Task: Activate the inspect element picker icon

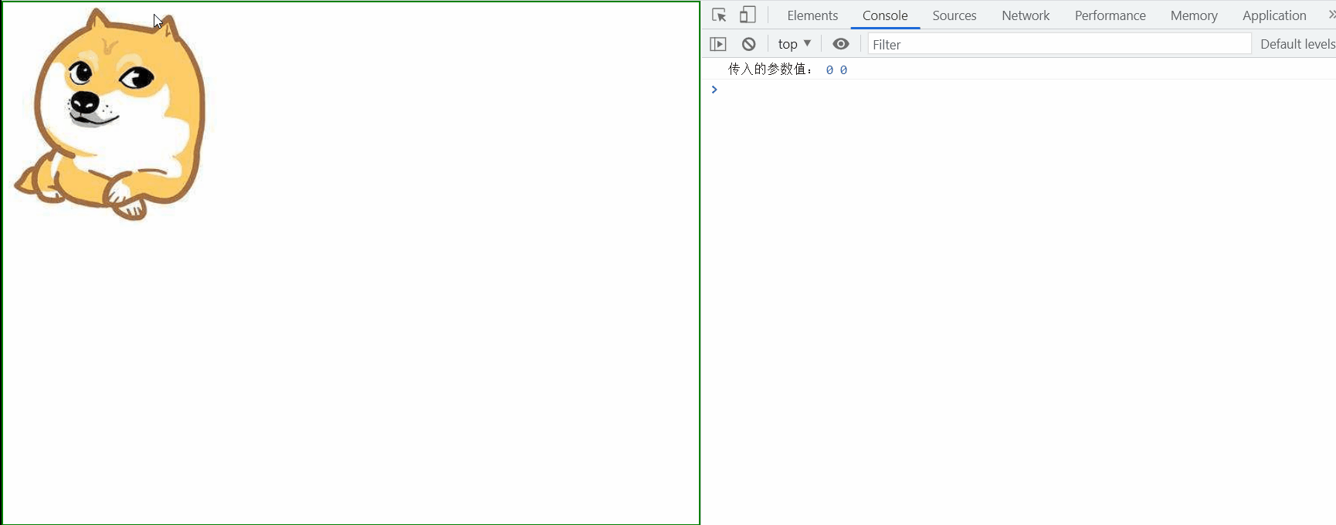Action: tap(719, 15)
